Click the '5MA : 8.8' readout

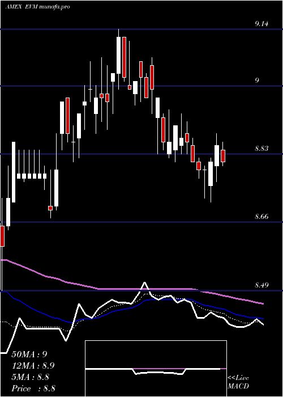pos(31,377)
